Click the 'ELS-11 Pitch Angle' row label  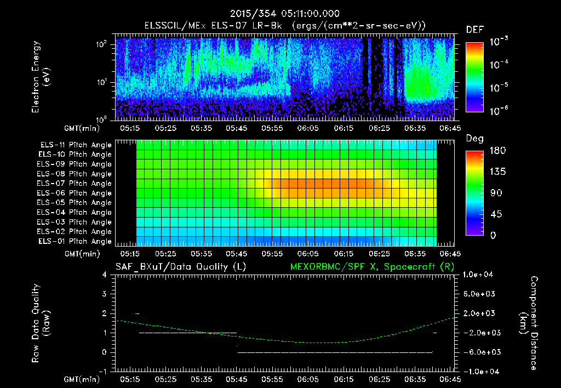click(76, 145)
